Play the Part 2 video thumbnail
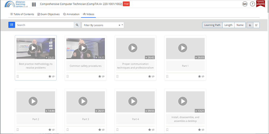Image resolution: width=269 pixels, height=134 pixels. pos(33,101)
